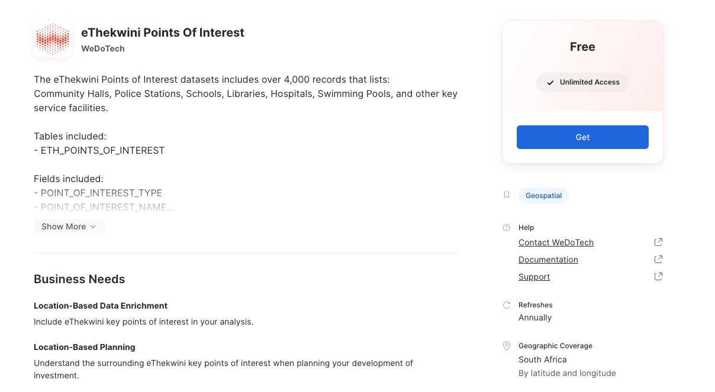Click the bookmark icon next to Geospatial
The image size is (715, 392).
click(x=507, y=195)
